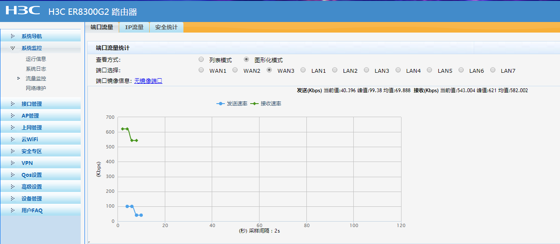Click the blue 发送速率 legend marker
The height and width of the screenshot is (244, 560).
220,104
